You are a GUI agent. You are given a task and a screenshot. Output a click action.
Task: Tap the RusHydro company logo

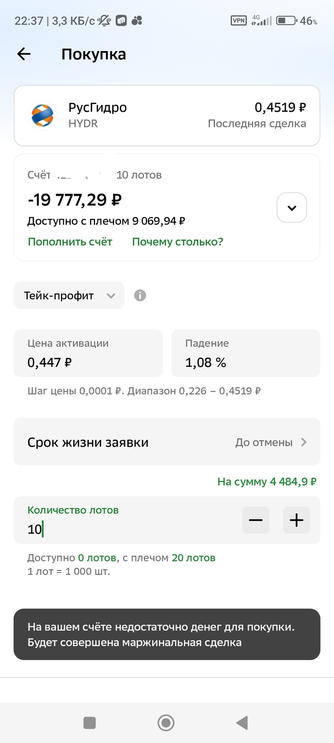(43, 116)
